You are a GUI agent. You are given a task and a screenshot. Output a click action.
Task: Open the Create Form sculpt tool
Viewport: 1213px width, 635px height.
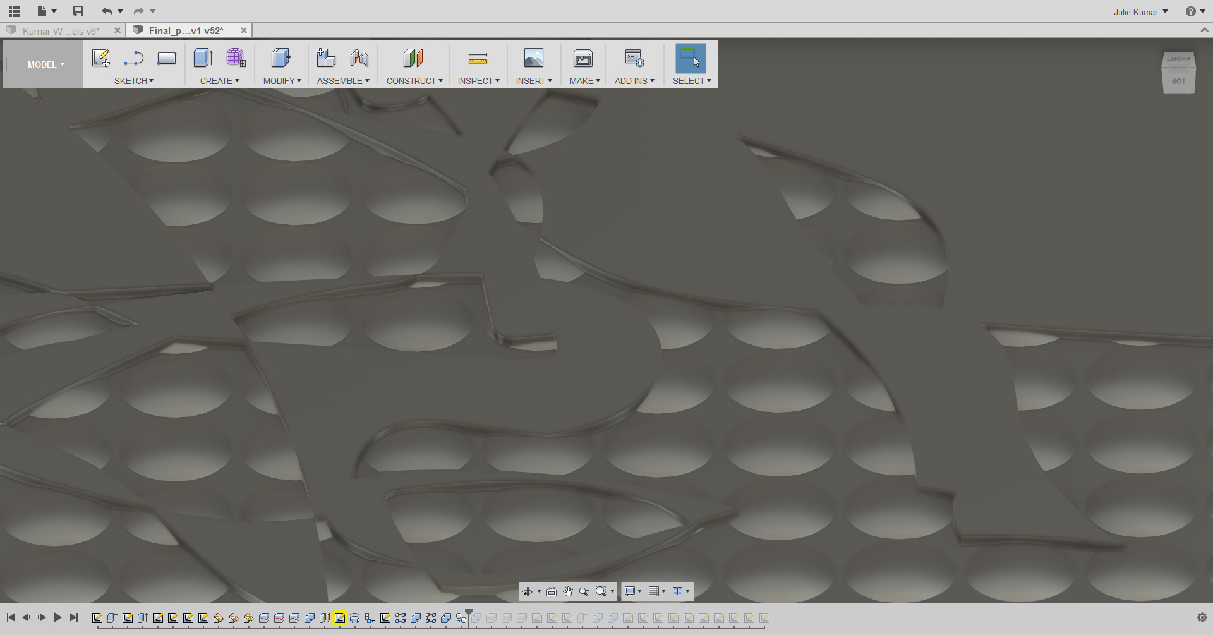[x=236, y=58]
